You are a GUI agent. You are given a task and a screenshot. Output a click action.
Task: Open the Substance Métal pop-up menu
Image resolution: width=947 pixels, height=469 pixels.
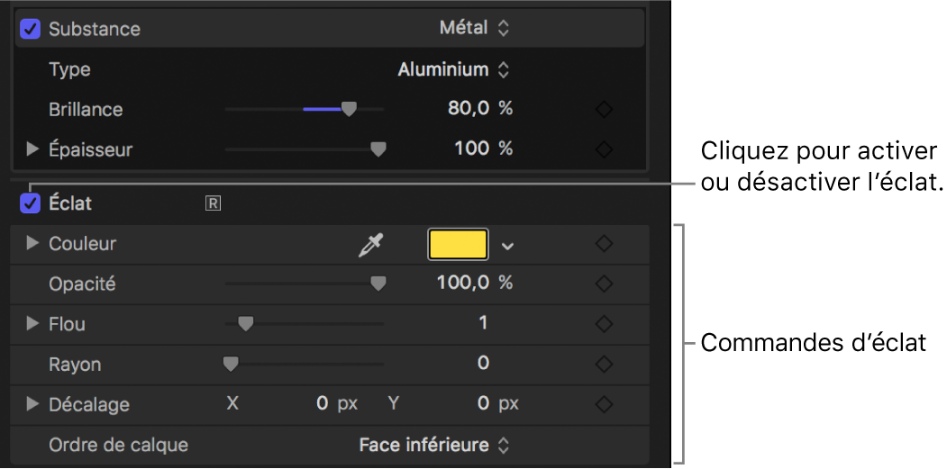(x=474, y=29)
